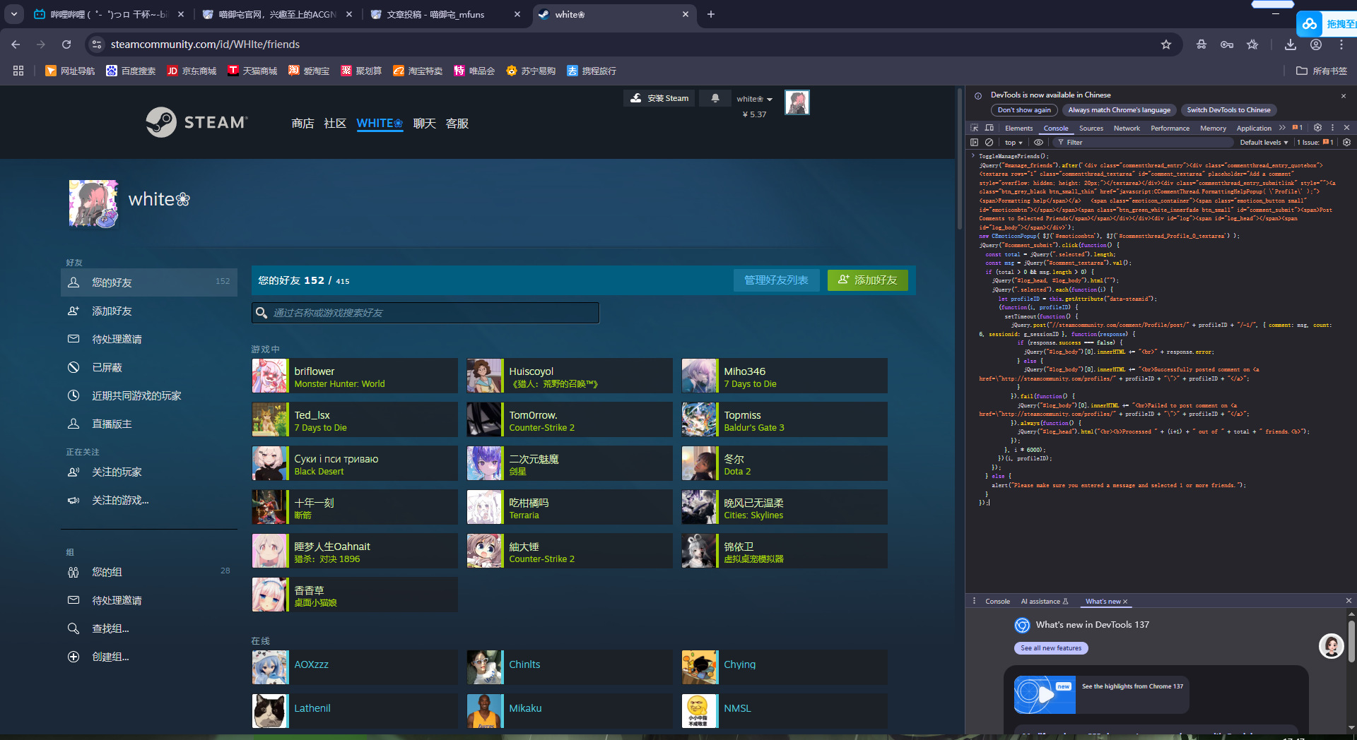
Task: Open the DevTools settings gear
Action: click(x=1317, y=128)
